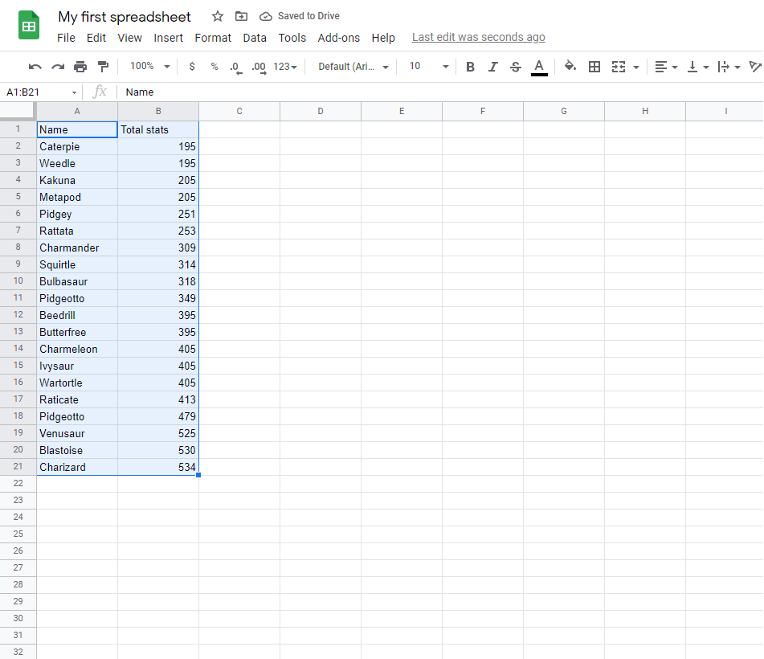Open the Insert menu
The height and width of the screenshot is (659, 764).
(169, 38)
